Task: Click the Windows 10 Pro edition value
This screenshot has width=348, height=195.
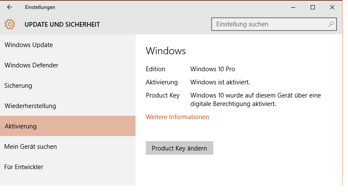Action: [212, 69]
